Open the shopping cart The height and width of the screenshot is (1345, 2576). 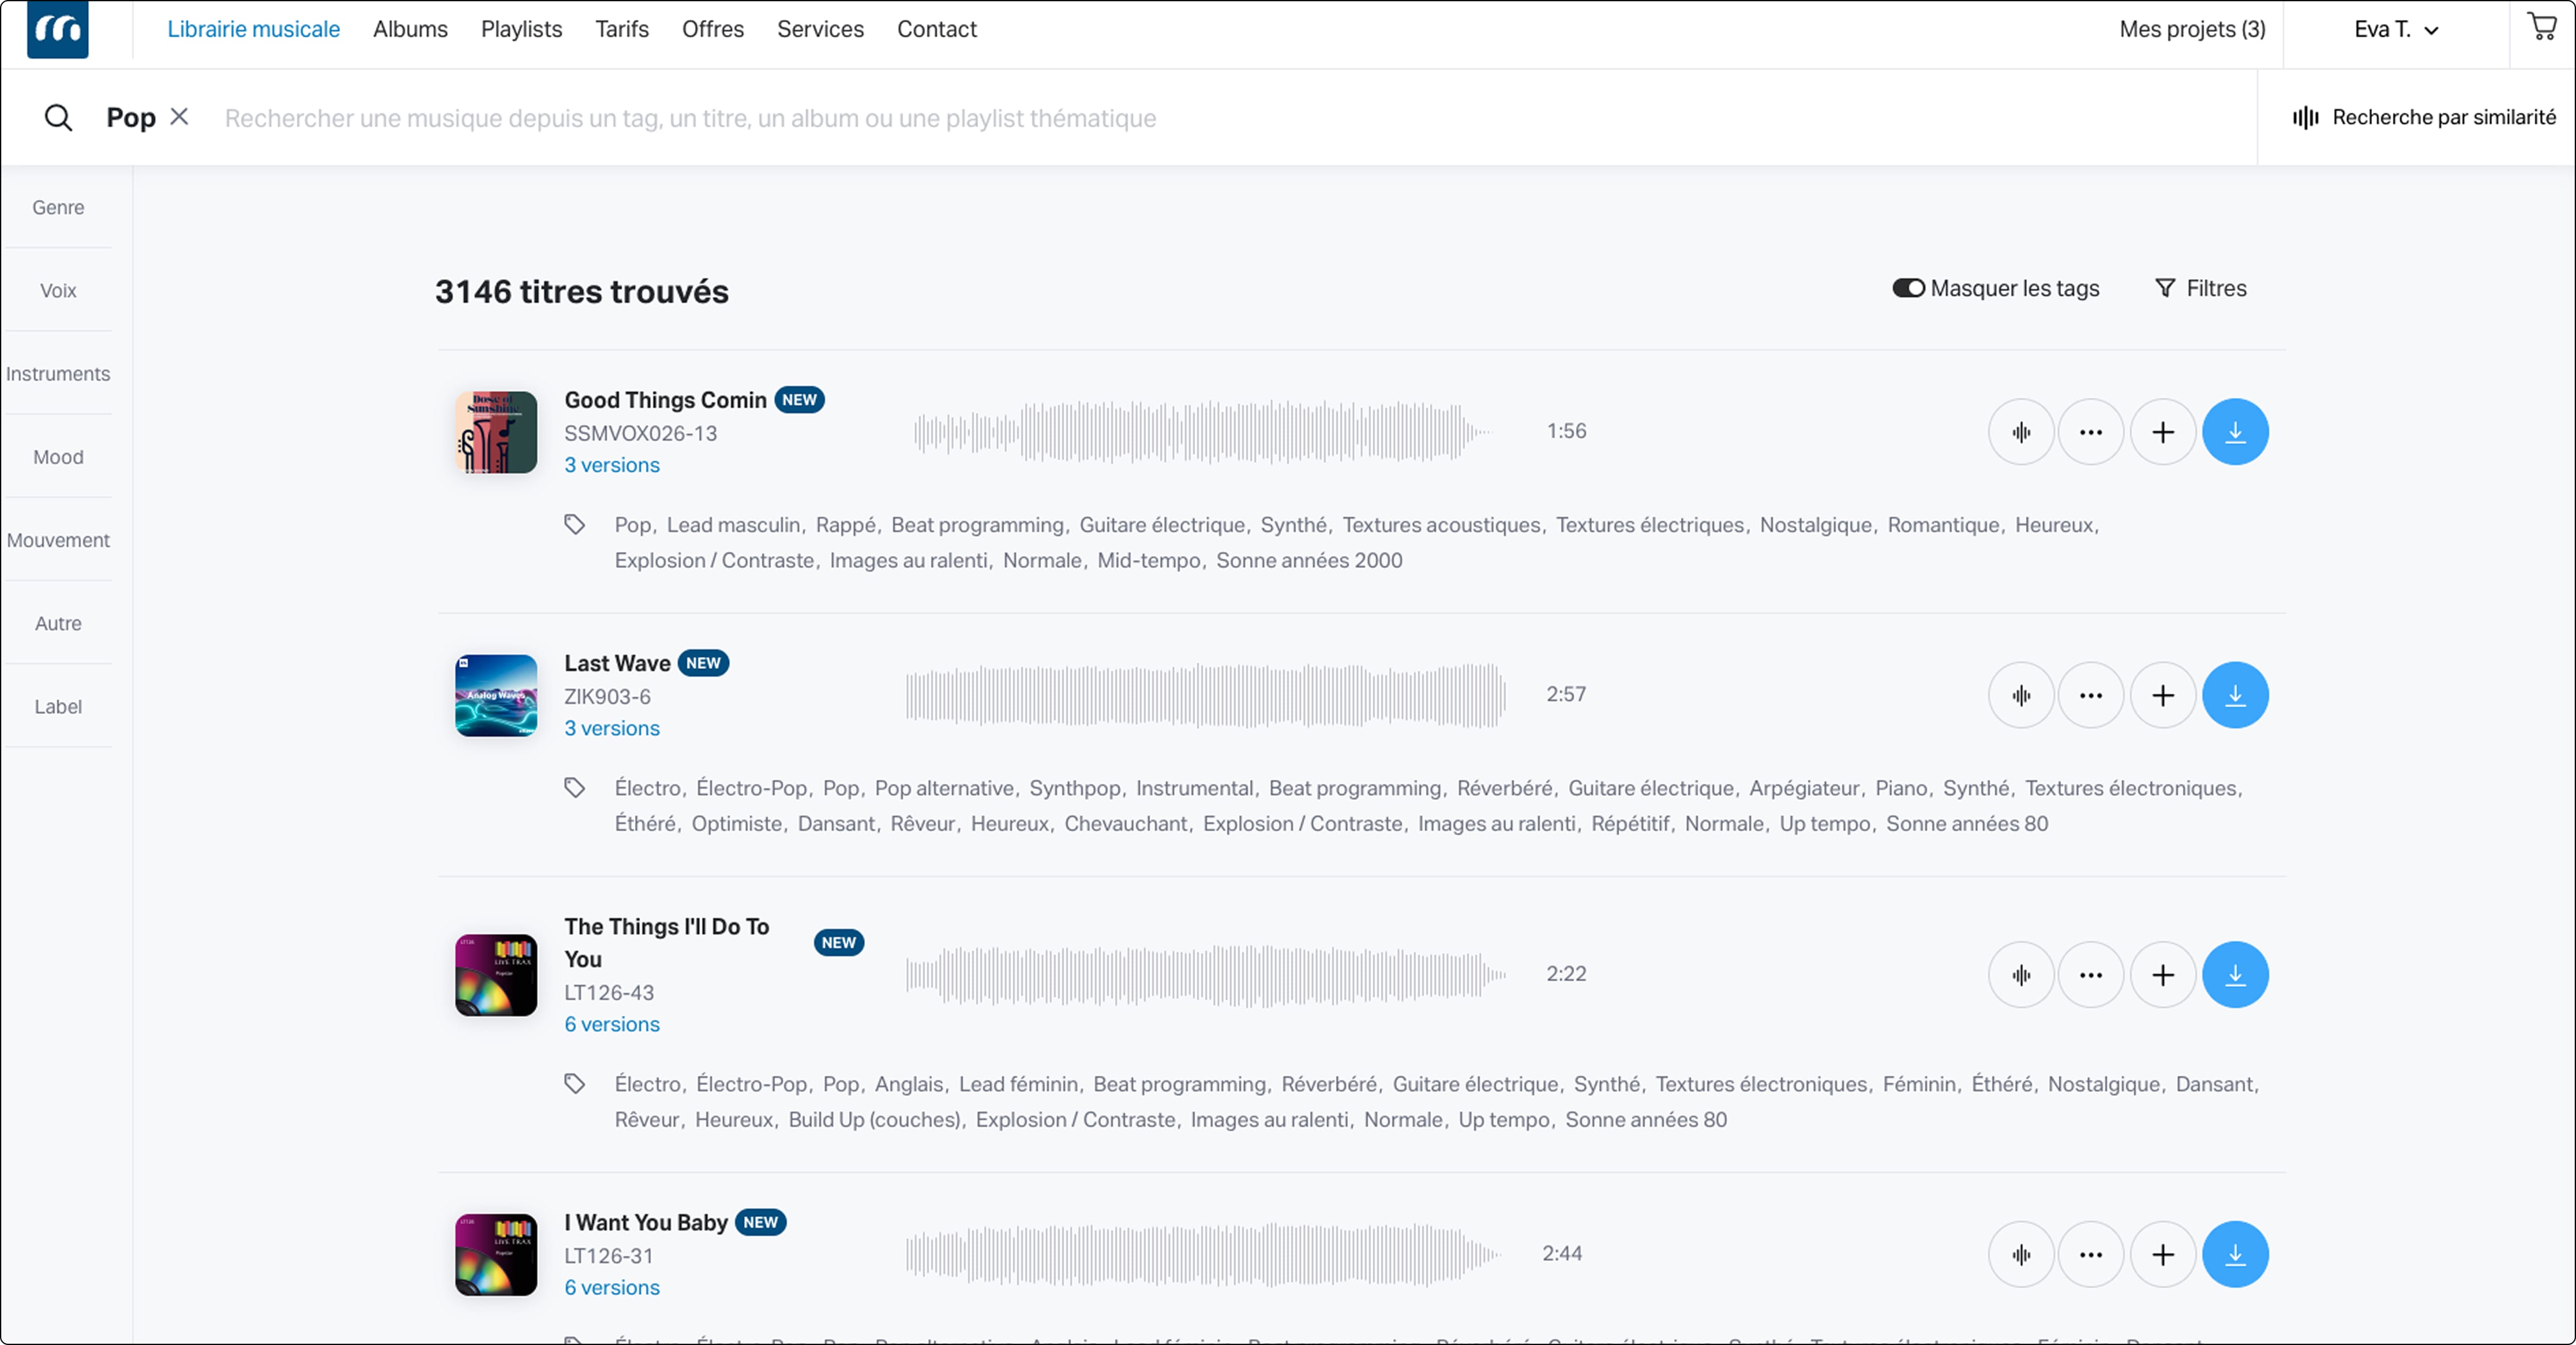click(2540, 27)
